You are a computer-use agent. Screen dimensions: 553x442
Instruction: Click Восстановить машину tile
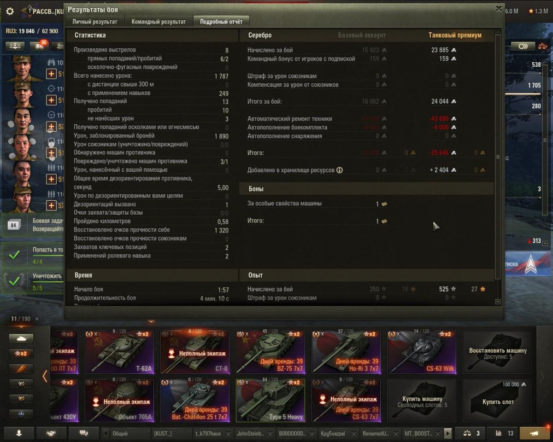[x=498, y=353]
